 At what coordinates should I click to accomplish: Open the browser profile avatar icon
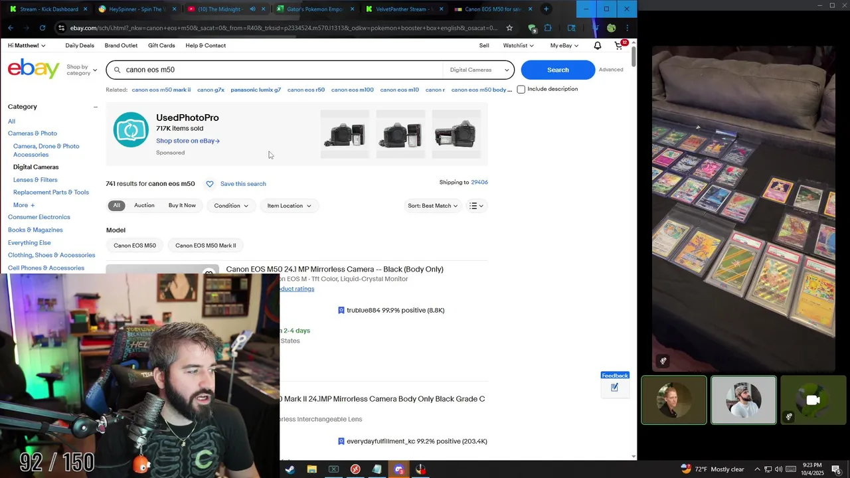tap(611, 28)
